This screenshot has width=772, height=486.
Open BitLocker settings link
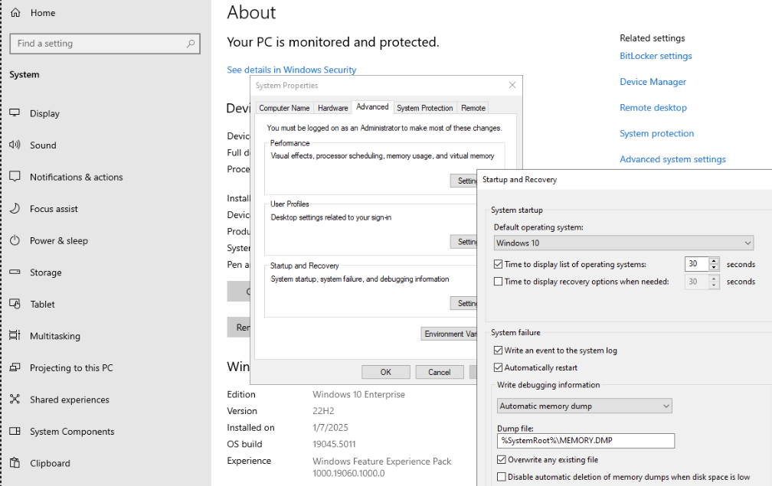coord(656,56)
